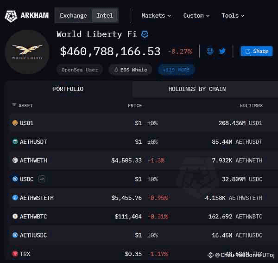Switch to Intel mode
278x263 pixels.
[x=105, y=16]
